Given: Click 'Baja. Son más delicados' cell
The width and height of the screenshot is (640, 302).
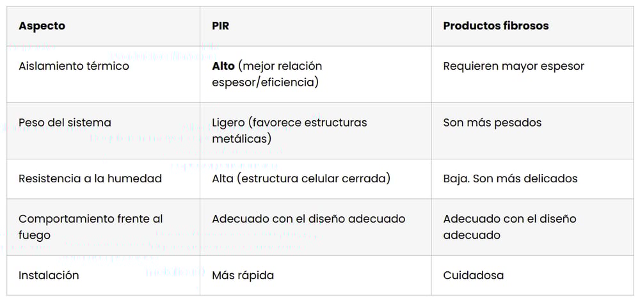Looking at the screenshot, I should (510, 179).
